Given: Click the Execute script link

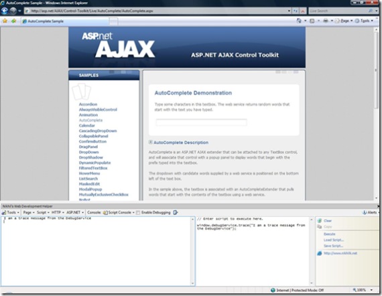Looking at the screenshot, I should click(329, 234).
